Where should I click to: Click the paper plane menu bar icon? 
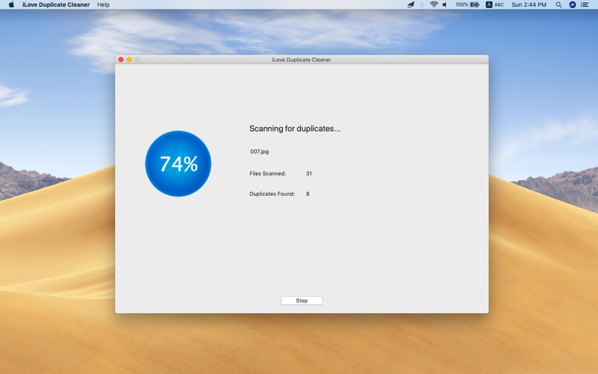(x=411, y=4)
